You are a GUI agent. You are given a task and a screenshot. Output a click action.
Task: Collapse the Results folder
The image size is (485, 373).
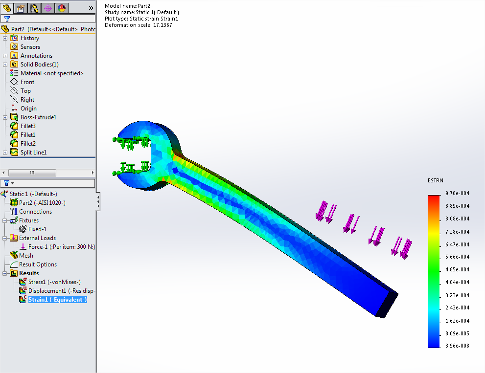pyautogui.click(x=5, y=273)
